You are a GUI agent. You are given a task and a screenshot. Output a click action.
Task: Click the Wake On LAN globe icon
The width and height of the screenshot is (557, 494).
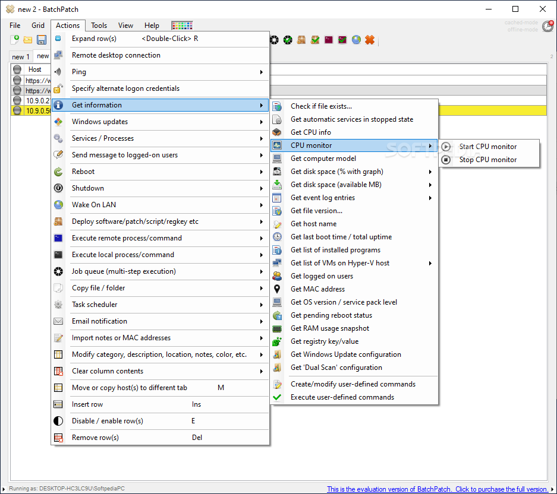58,205
